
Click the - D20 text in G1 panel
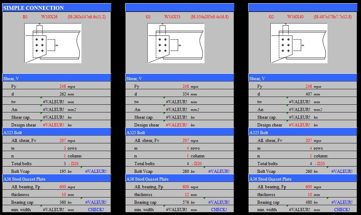tap(197, 164)
